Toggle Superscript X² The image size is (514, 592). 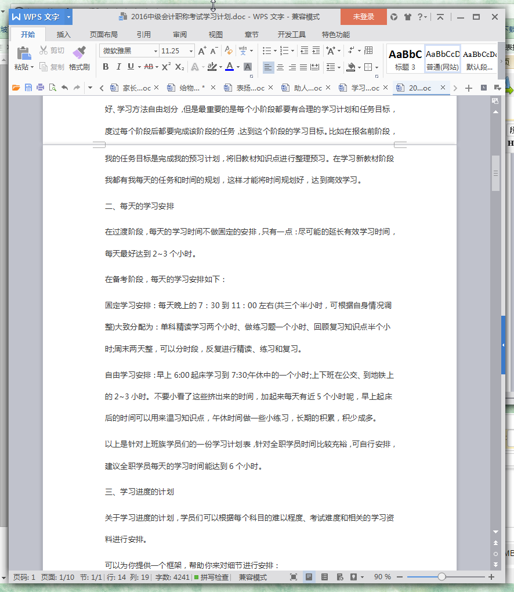point(166,67)
